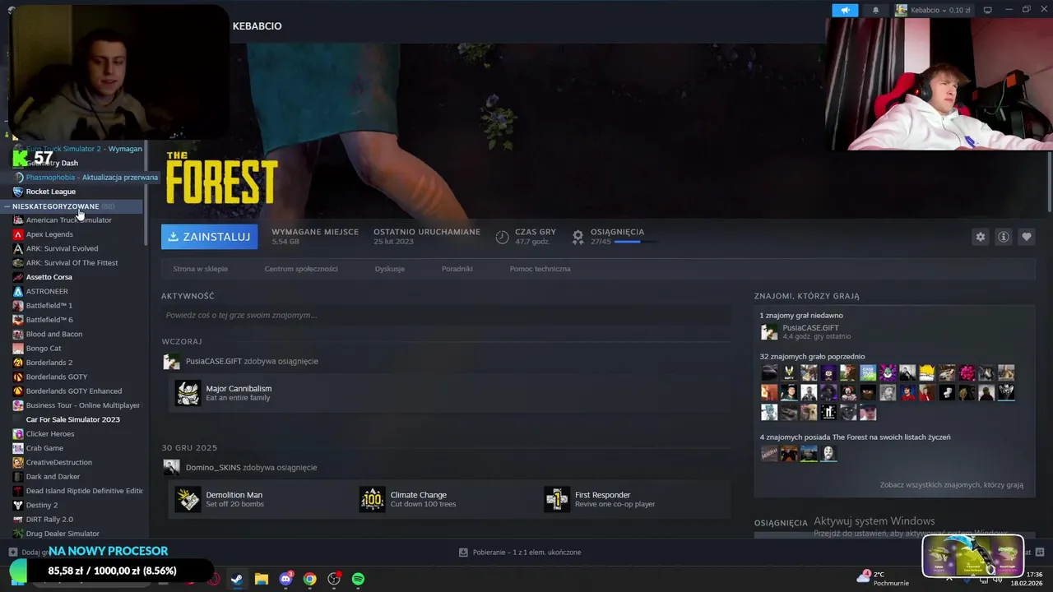Click the ZAINSTALUJ install button
The width and height of the screenshot is (1053, 592).
tap(209, 237)
